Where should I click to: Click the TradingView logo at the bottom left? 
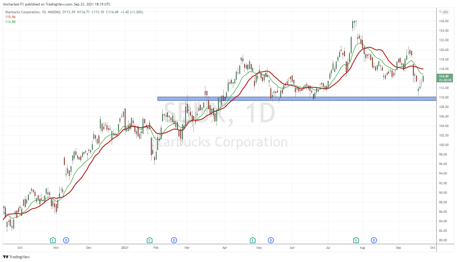coord(16,257)
